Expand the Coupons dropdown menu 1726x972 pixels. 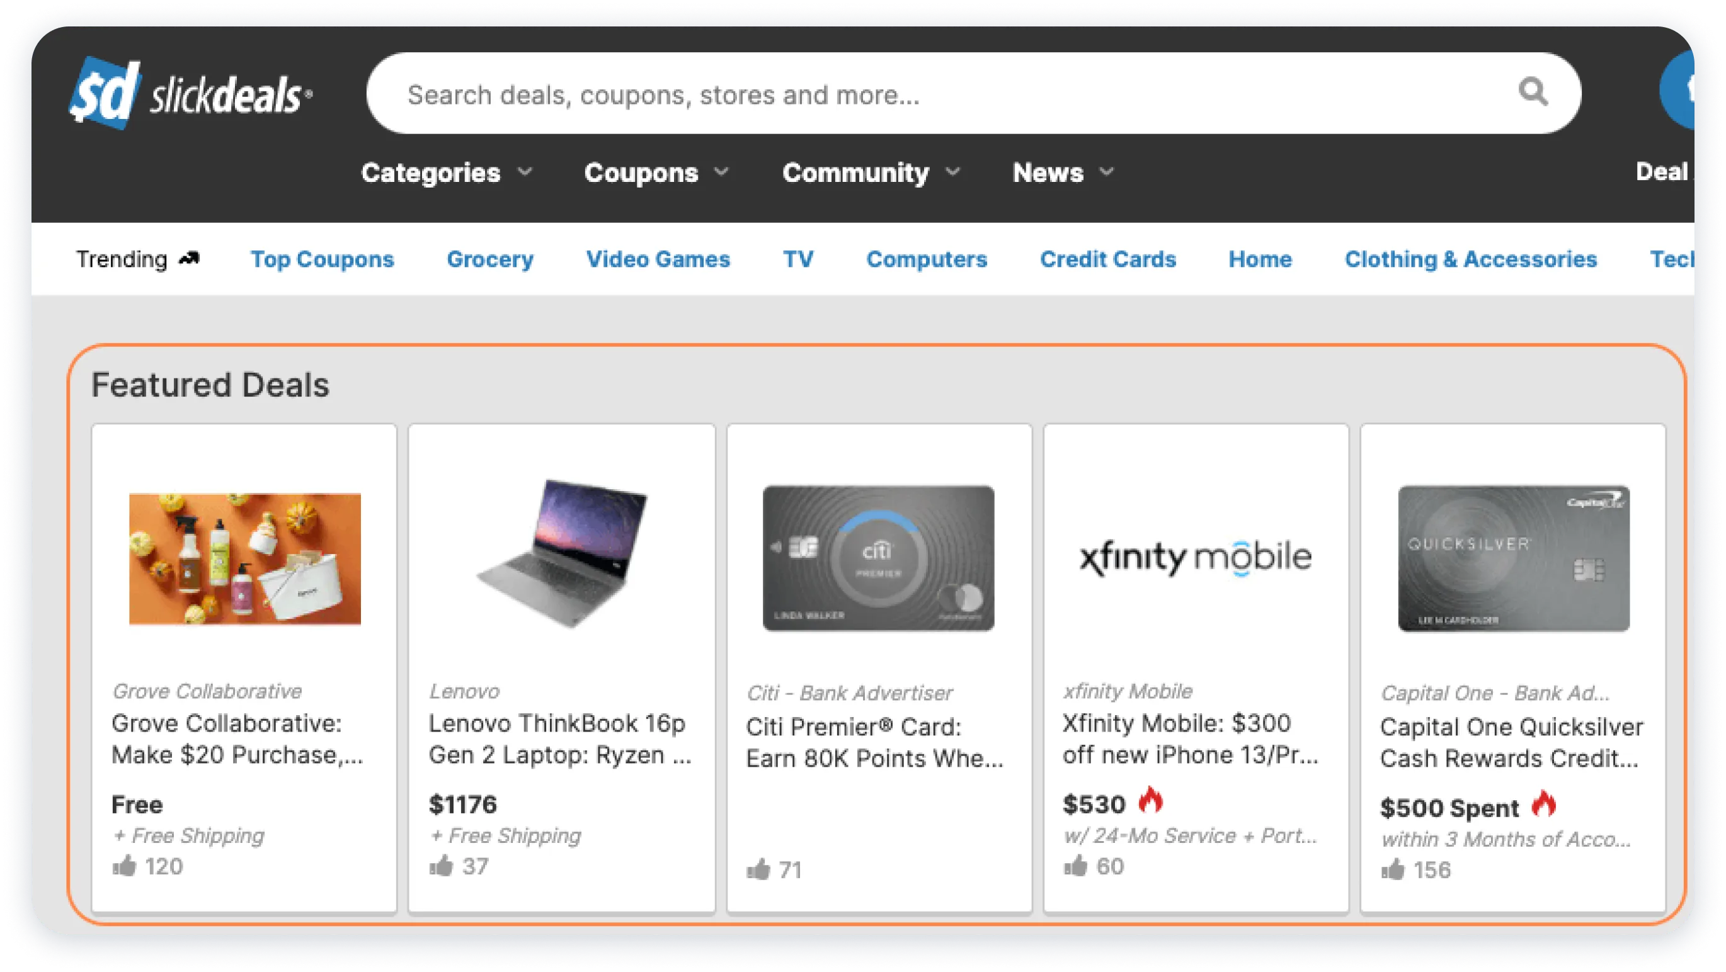[x=656, y=172]
